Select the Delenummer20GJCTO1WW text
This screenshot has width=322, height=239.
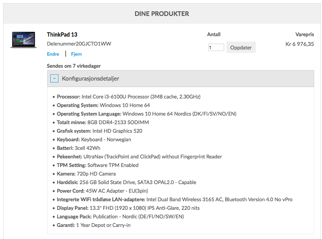point(79,44)
